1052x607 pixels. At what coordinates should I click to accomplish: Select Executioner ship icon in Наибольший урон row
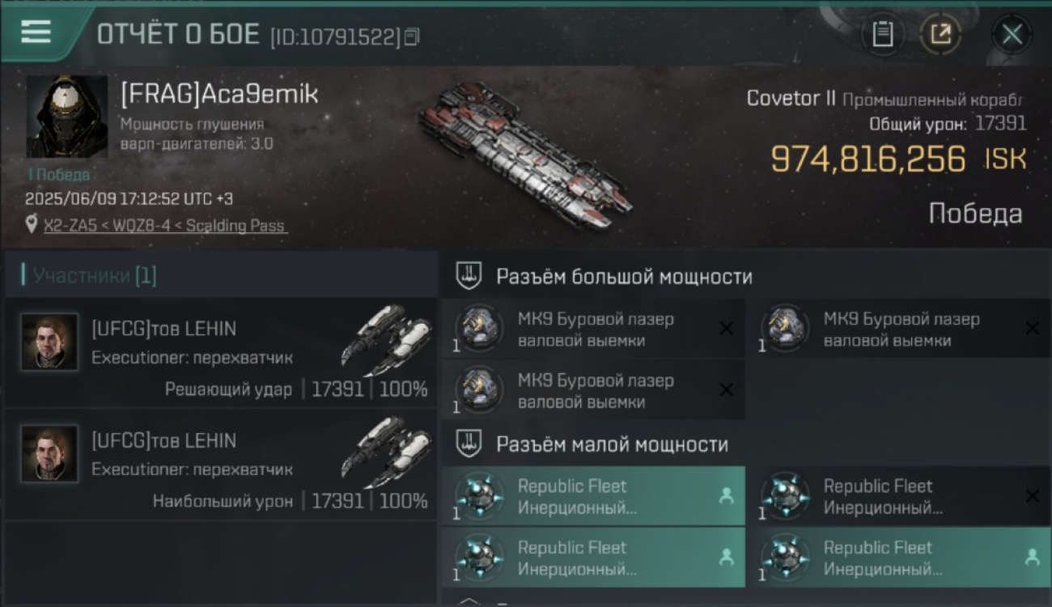[388, 451]
